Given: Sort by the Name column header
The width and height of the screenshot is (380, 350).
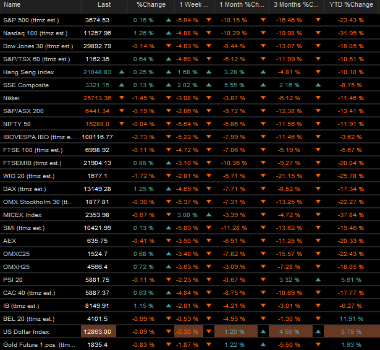Looking at the screenshot, I should 12,5.
